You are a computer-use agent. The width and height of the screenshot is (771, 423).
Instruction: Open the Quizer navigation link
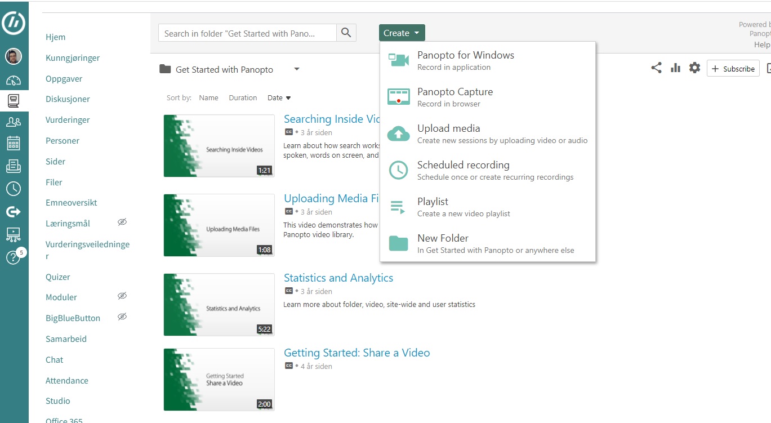click(58, 277)
